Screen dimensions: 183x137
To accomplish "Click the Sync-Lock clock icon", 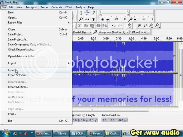I will [130, 26].
